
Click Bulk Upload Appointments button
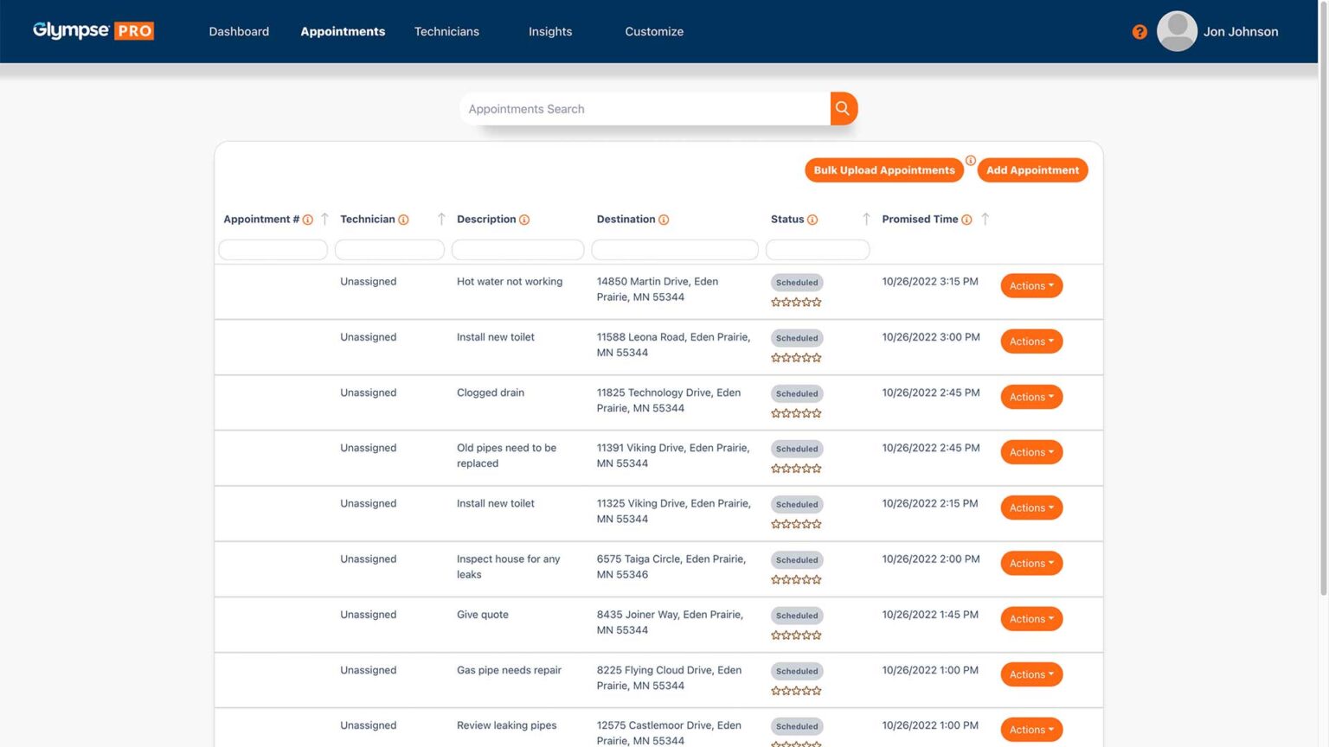pyautogui.click(x=884, y=170)
